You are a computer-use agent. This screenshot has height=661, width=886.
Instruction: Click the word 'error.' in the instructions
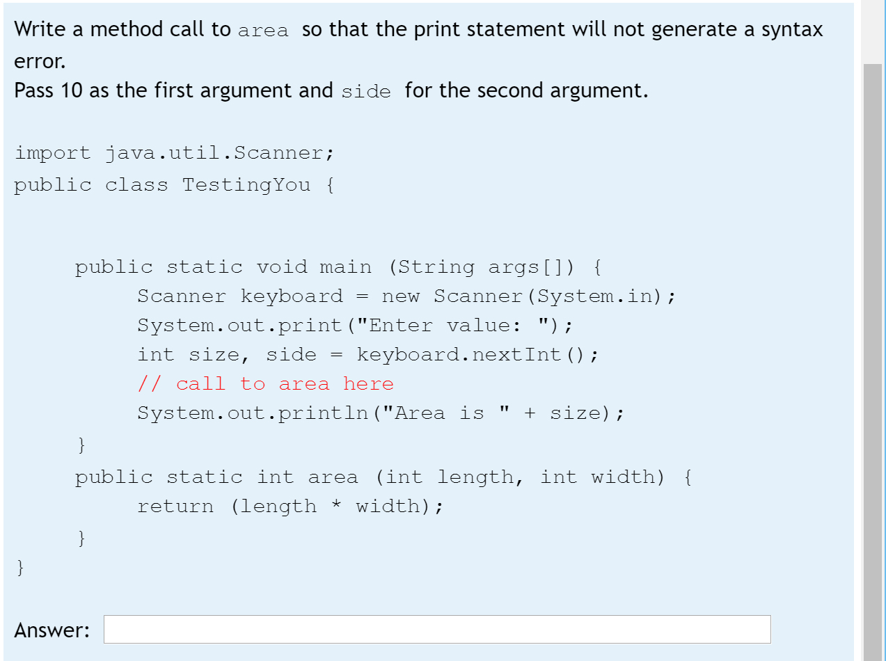click(40, 61)
